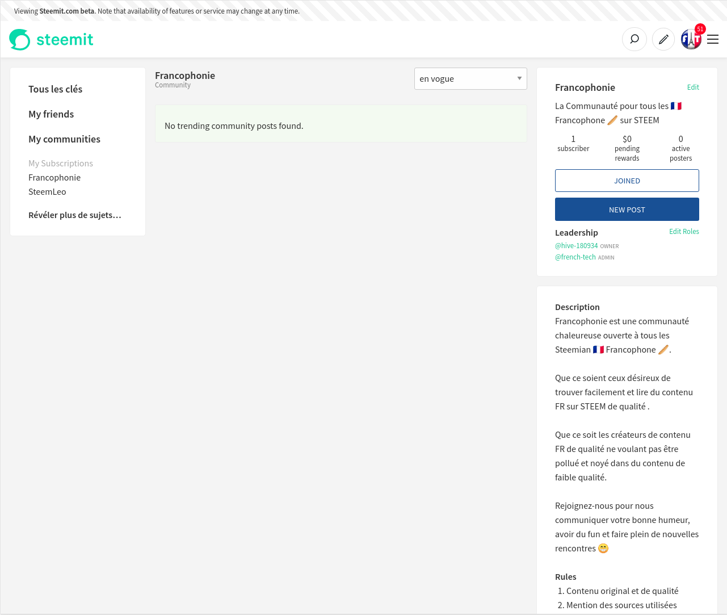
Task: Open 'My communities' section
Action: (65, 139)
